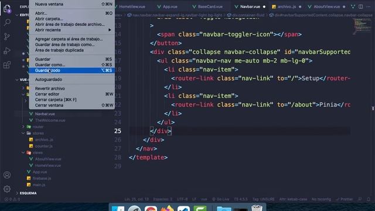This screenshot has height=211, width=375.
Task: Choose Guardar from the File menu
Action: (71, 59)
